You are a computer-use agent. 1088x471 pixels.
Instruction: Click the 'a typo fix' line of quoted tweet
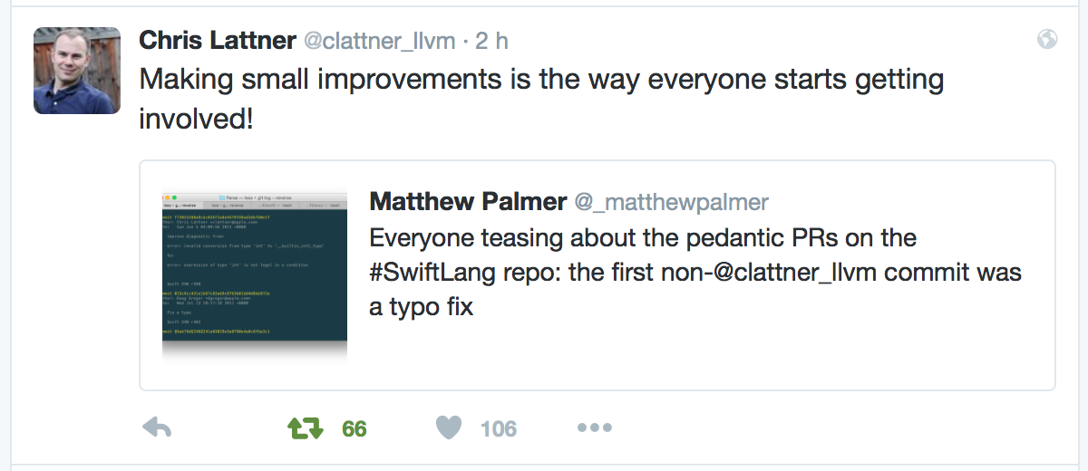(422, 307)
